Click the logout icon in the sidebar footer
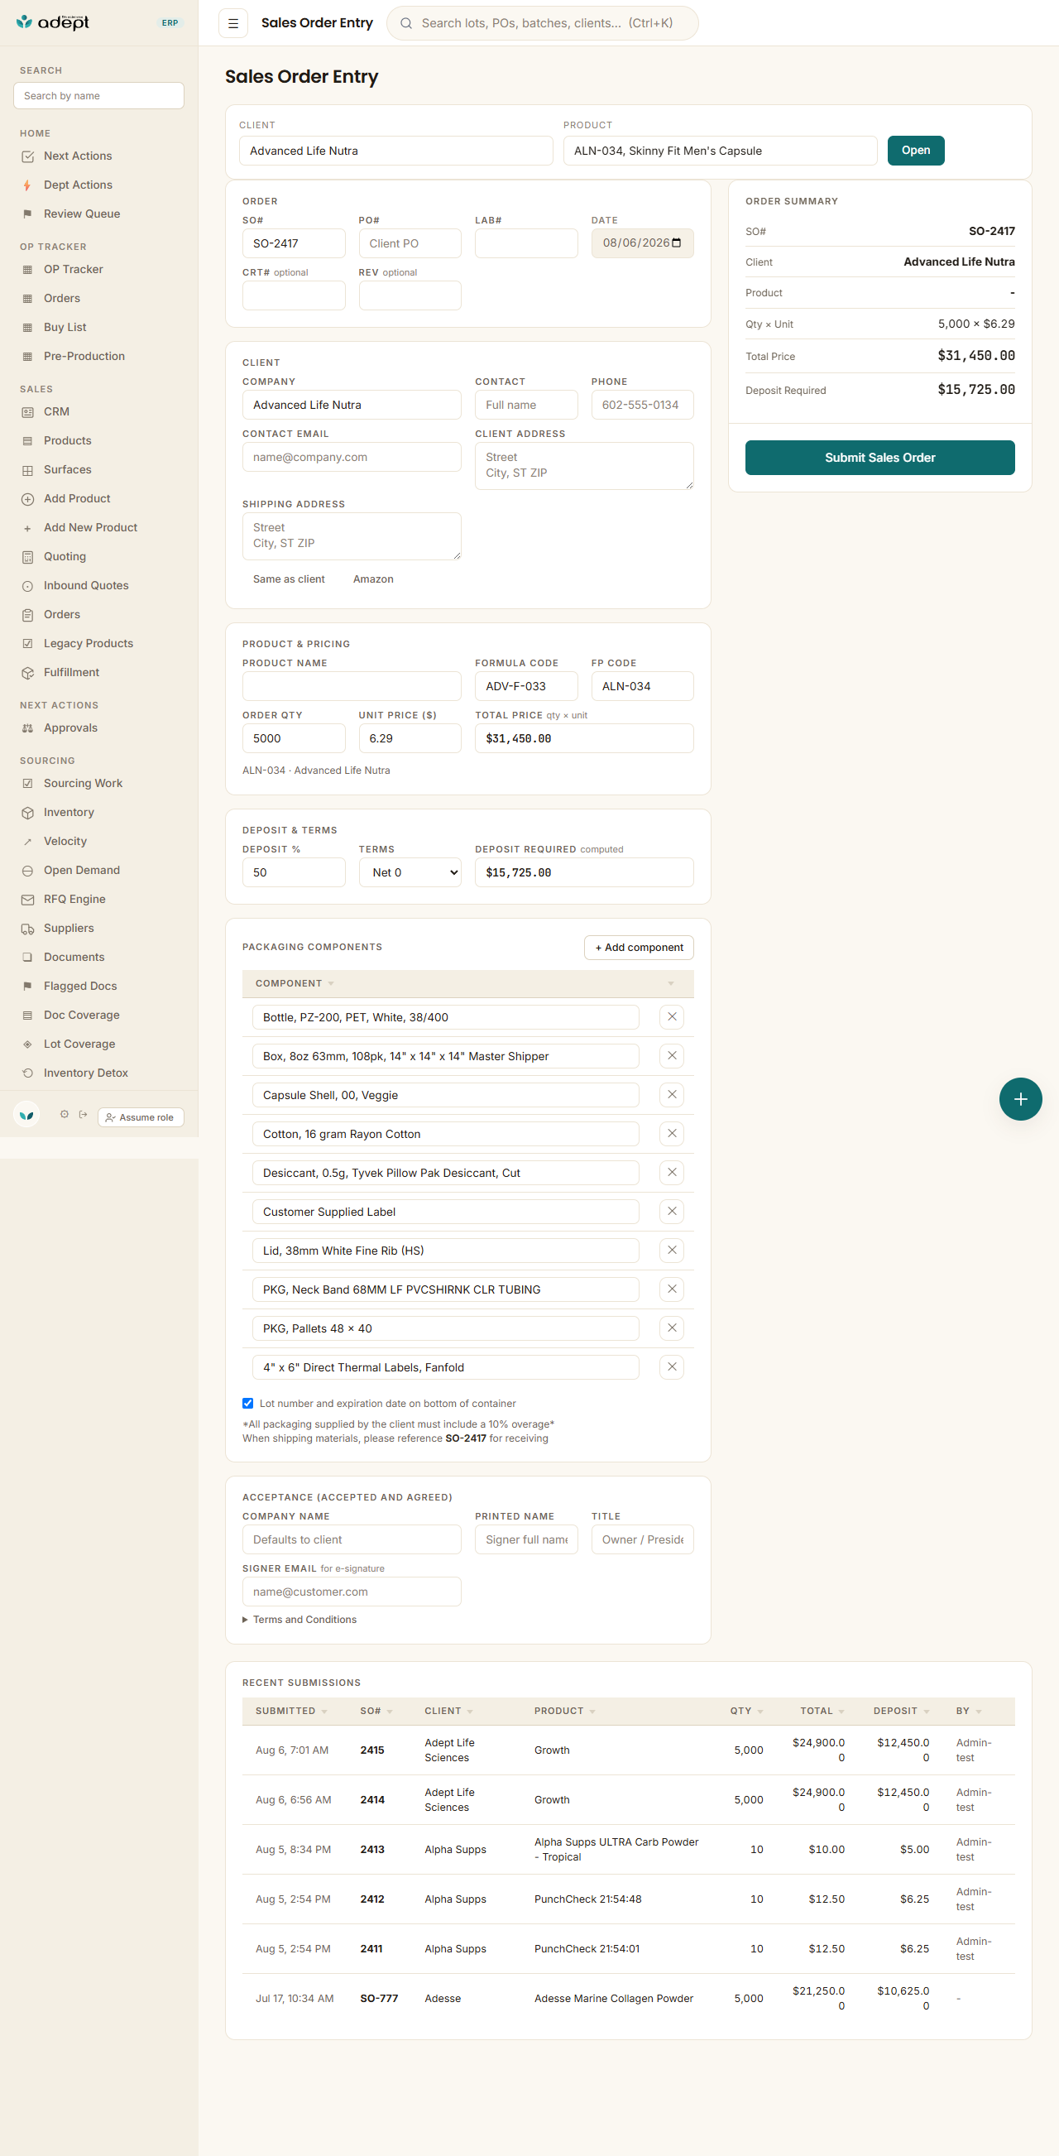The height and width of the screenshot is (2156, 1059). [83, 1115]
